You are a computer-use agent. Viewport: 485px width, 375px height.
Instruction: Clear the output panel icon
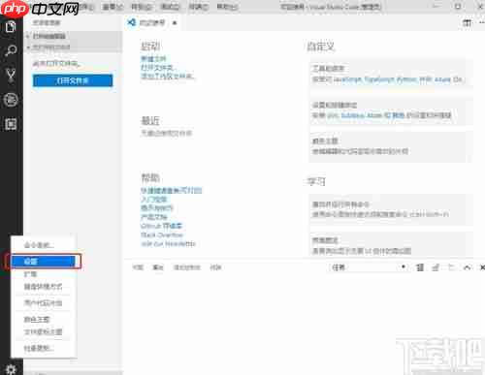(x=420, y=267)
